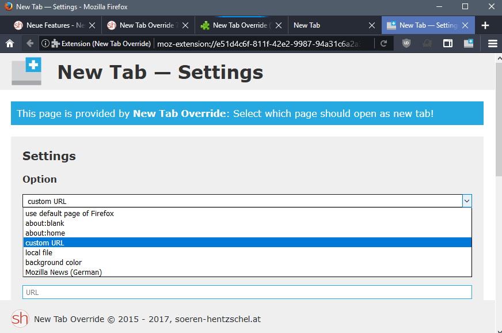Viewport: 502px width, 333px height.
Task: Go back with the back arrow
Action: pos(30,43)
